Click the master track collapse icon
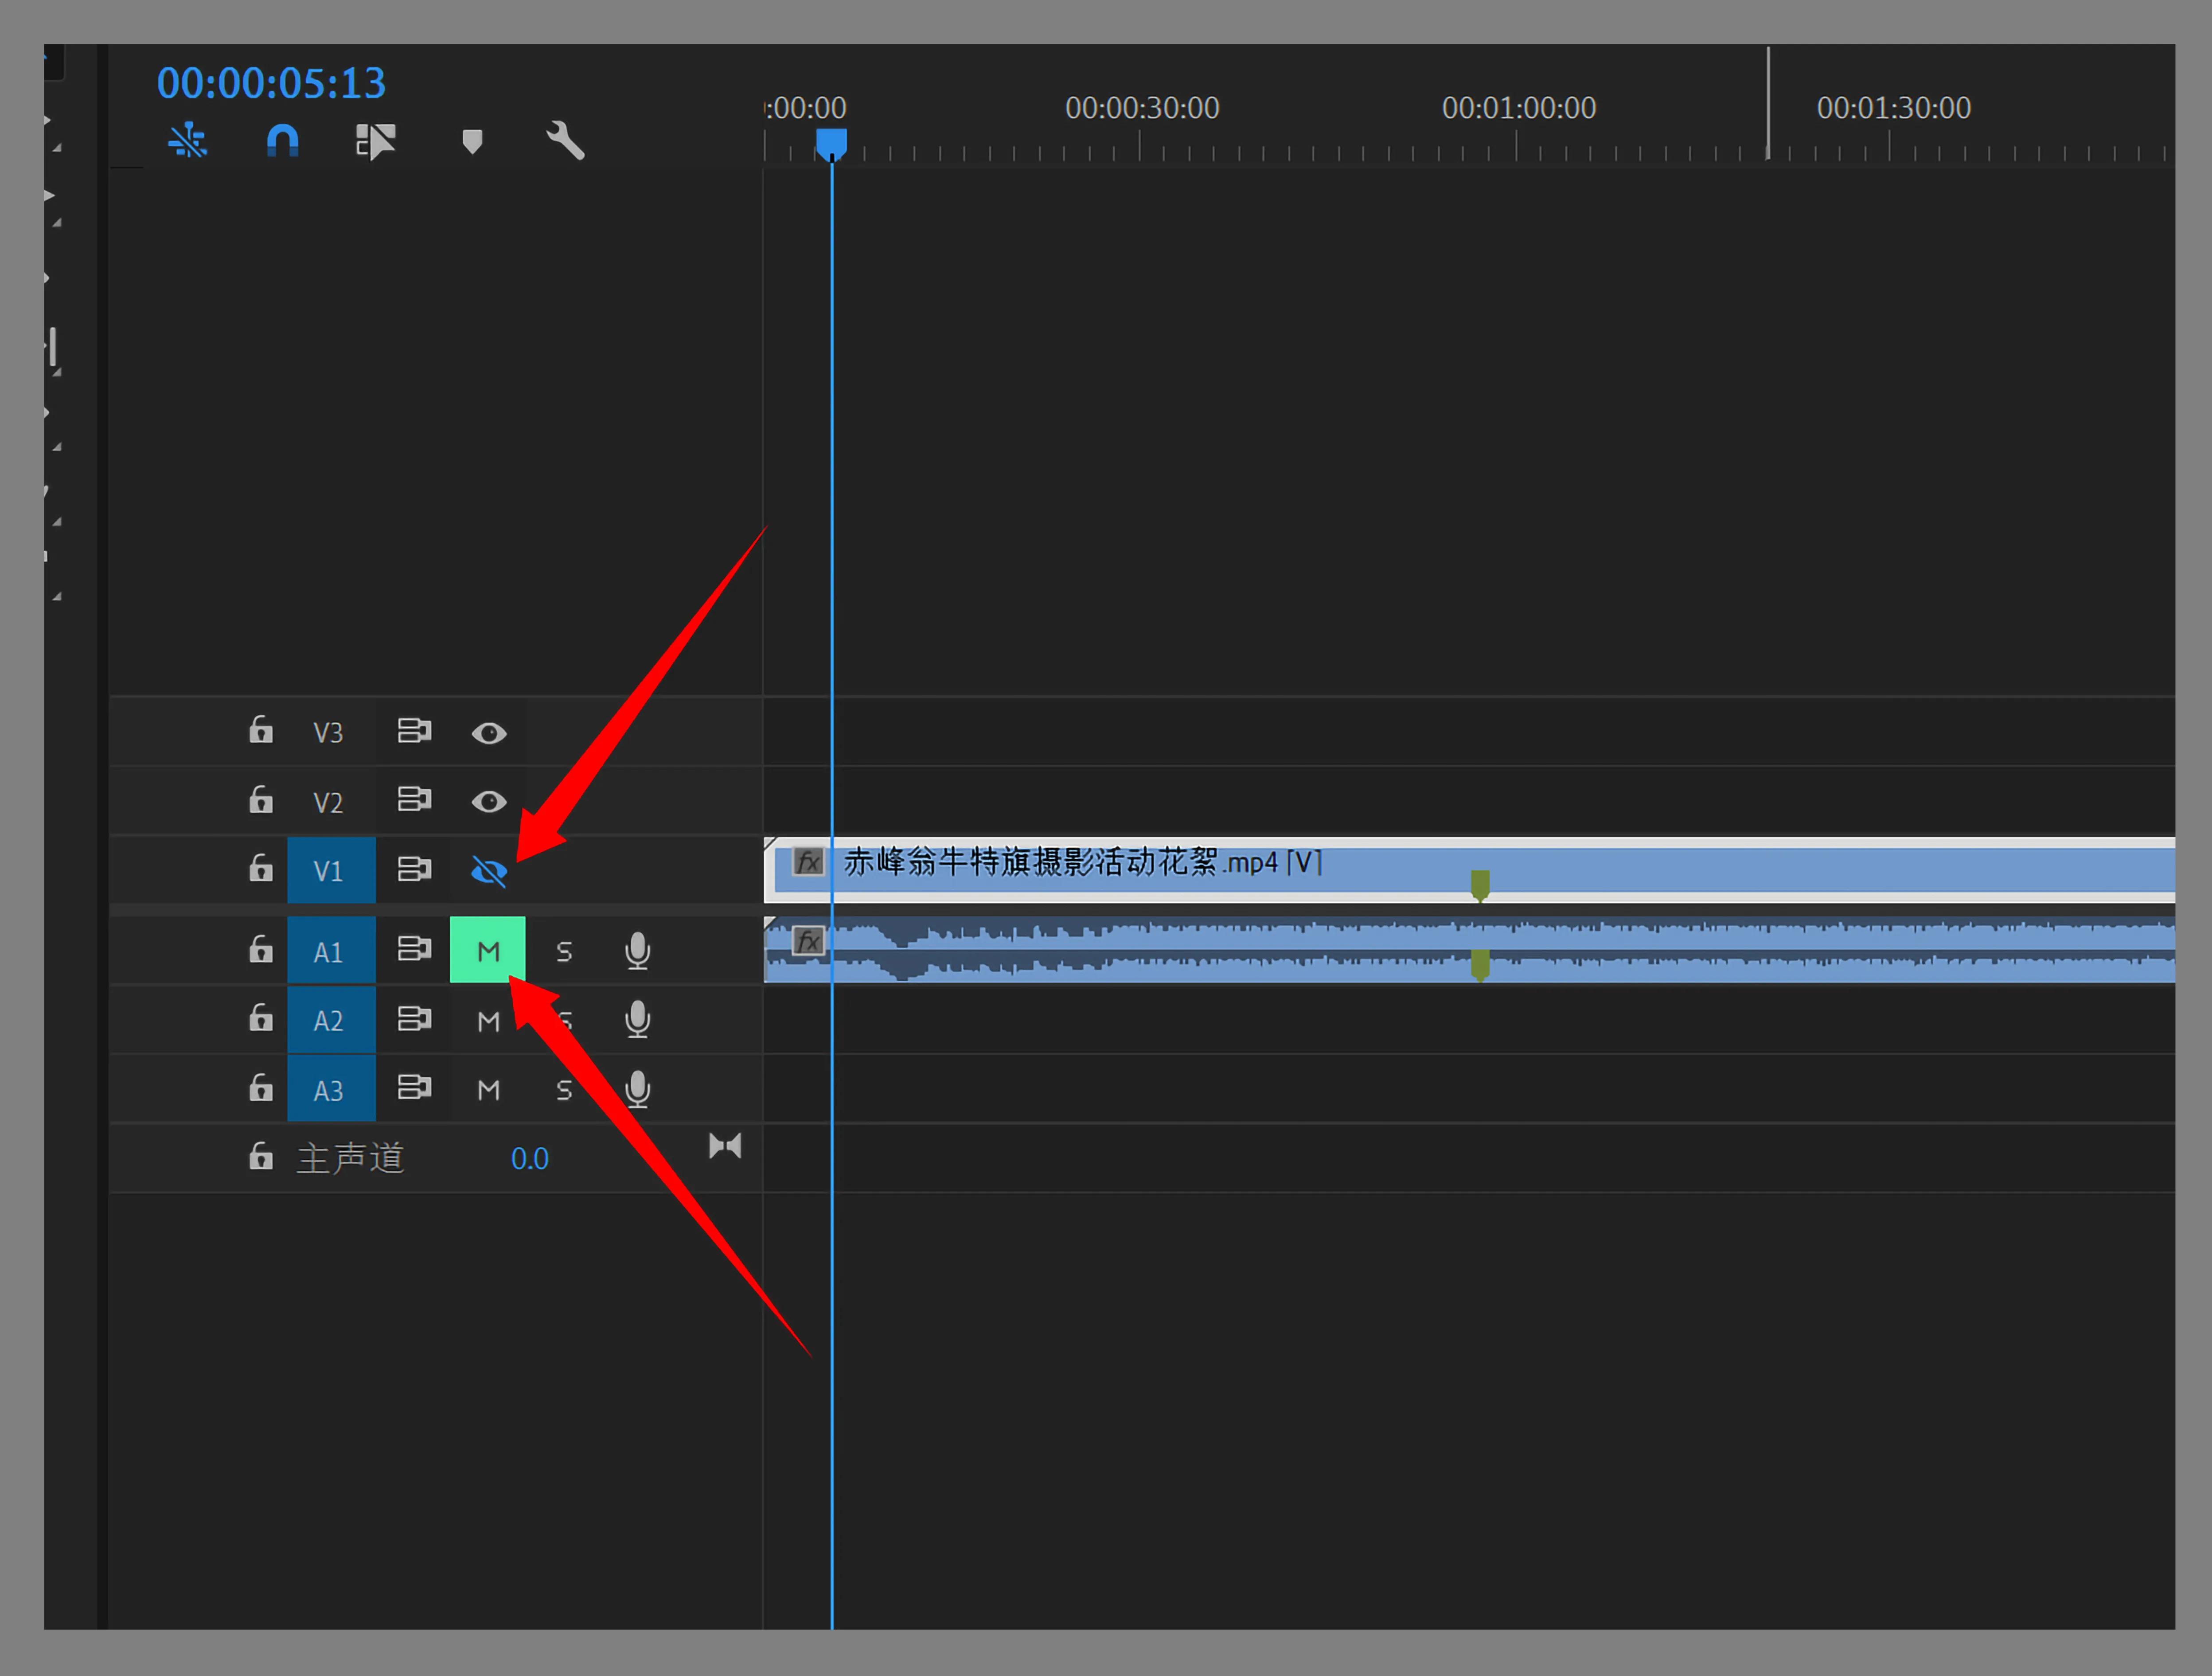The image size is (2212, 1676). point(725,1146)
